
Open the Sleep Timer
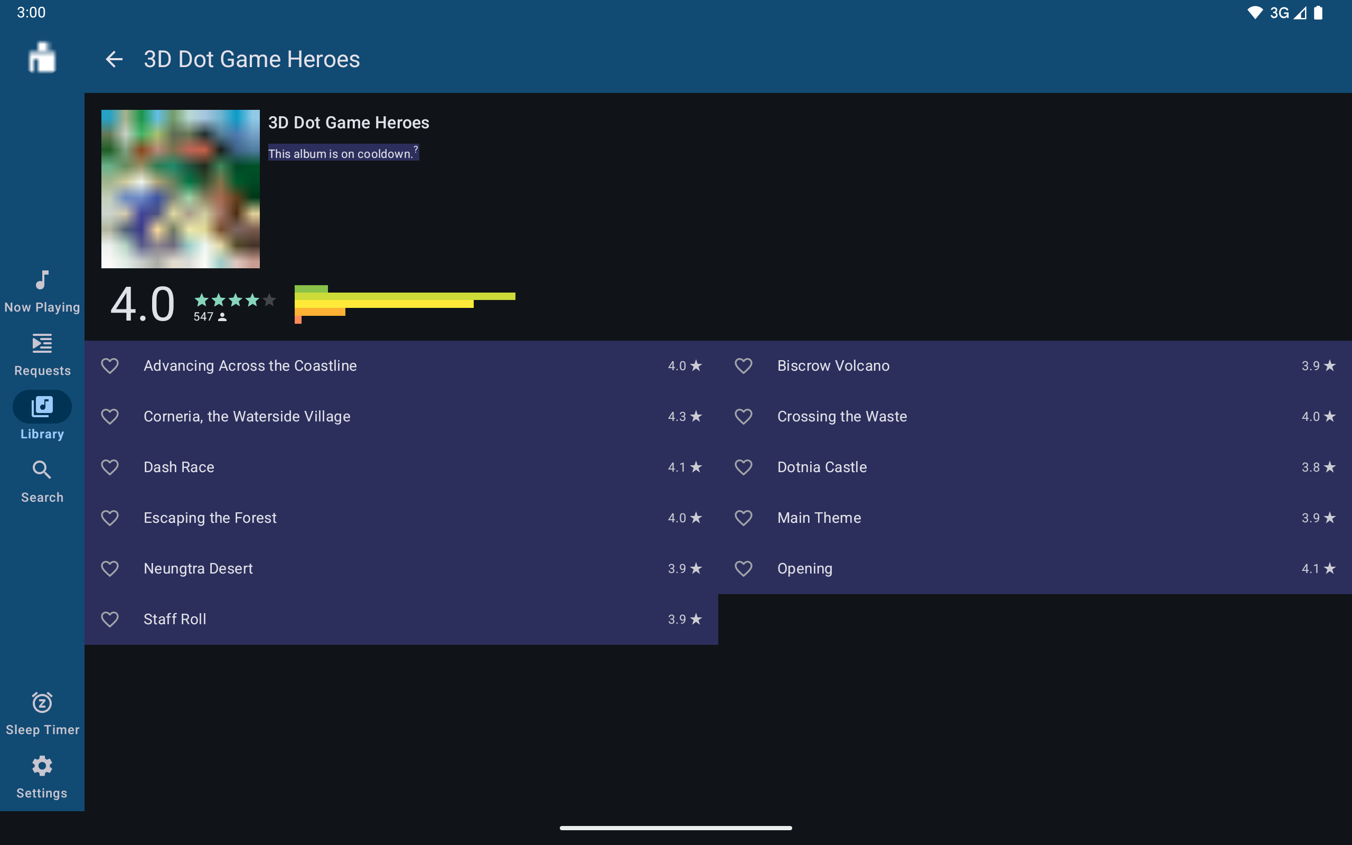pyautogui.click(x=42, y=714)
